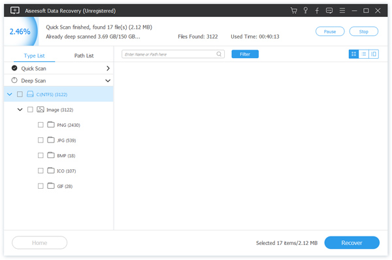Screen dimensions: 392x260
Task: Minimize the Data Recovery window
Action: (x=354, y=10)
